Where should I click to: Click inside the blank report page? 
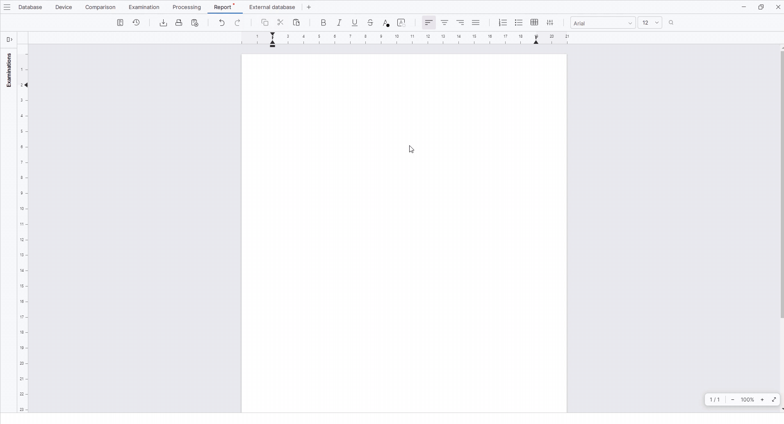404,233
